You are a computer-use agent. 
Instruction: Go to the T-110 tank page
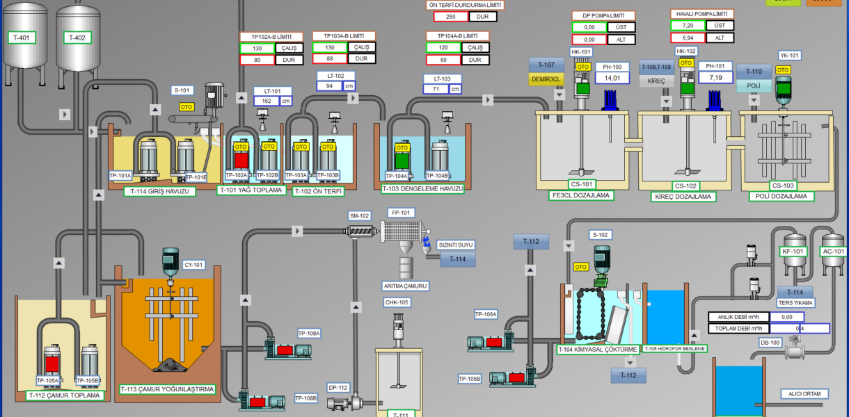[x=754, y=72]
